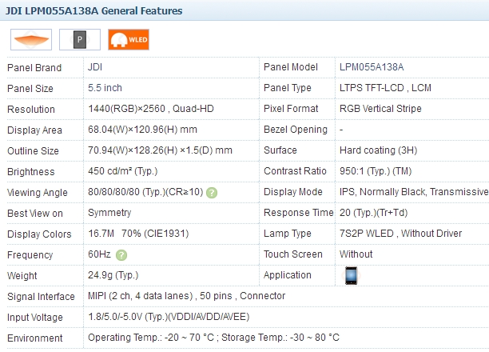Click the orange flat panel shape icon
Screen dimensions: 489x352
click(x=31, y=40)
